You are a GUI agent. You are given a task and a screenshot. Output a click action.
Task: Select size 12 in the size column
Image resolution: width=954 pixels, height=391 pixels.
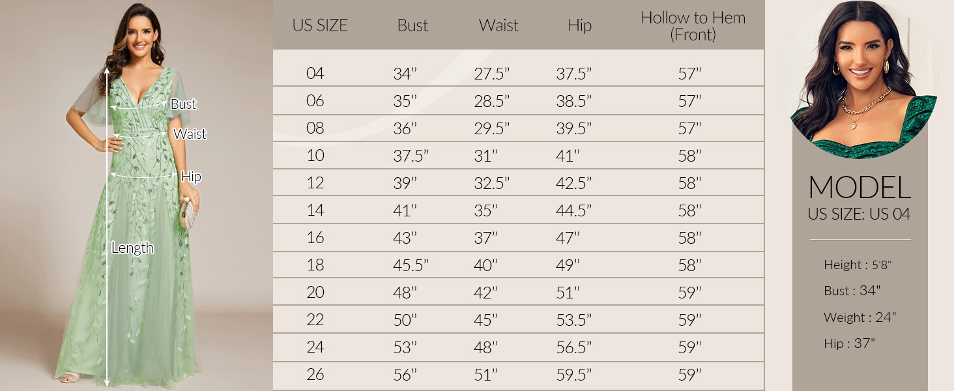315,182
